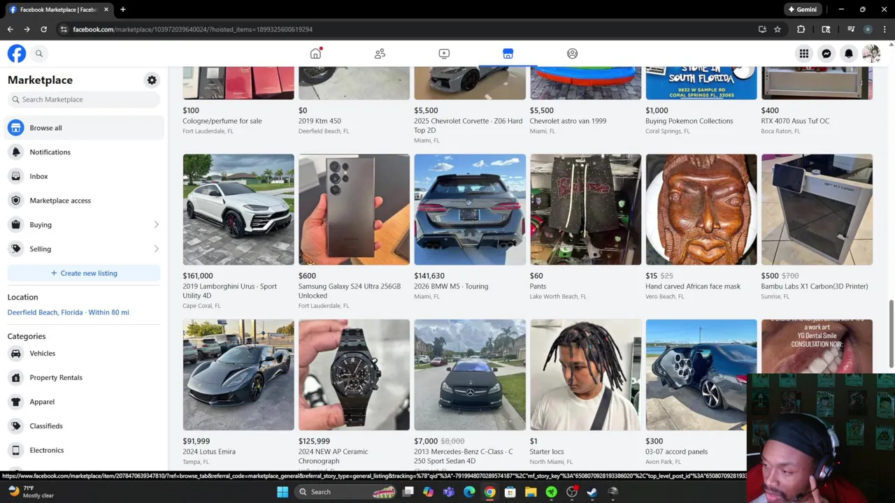The height and width of the screenshot is (503, 895).
Task: Open the Hand carved African face mask photo
Action: (x=701, y=210)
